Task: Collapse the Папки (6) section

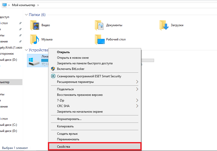Action: [27, 15]
